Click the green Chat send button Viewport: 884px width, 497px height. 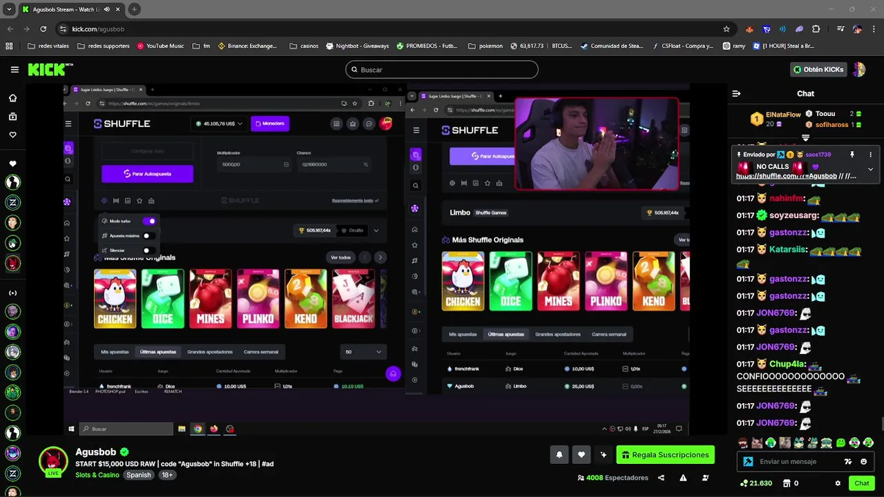point(861,483)
